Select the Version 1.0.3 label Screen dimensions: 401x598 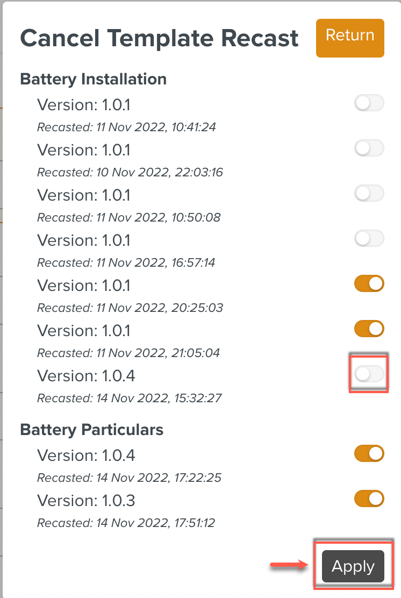pos(86,501)
